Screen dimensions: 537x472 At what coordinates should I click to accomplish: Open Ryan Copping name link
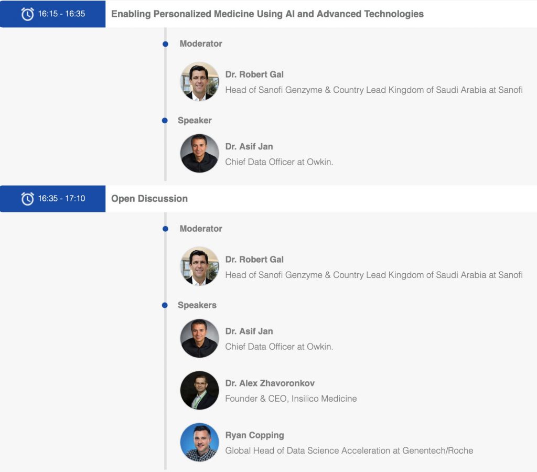pyautogui.click(x=254, y=435)
